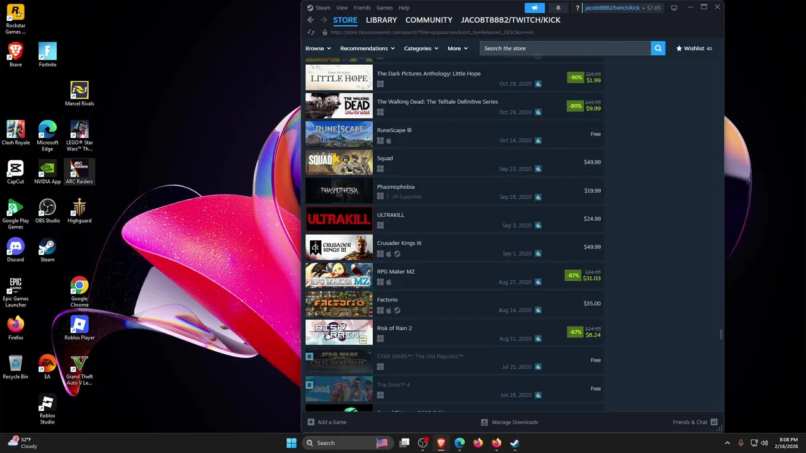Switch to the COMMUNITY tab
Image resolution: width=806 pixels, height=453 pixels.
(429, 20)
